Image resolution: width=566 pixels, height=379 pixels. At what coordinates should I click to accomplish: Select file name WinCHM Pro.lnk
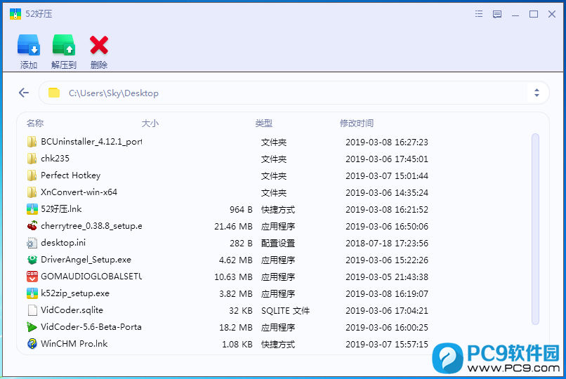[x=74, y=344]
